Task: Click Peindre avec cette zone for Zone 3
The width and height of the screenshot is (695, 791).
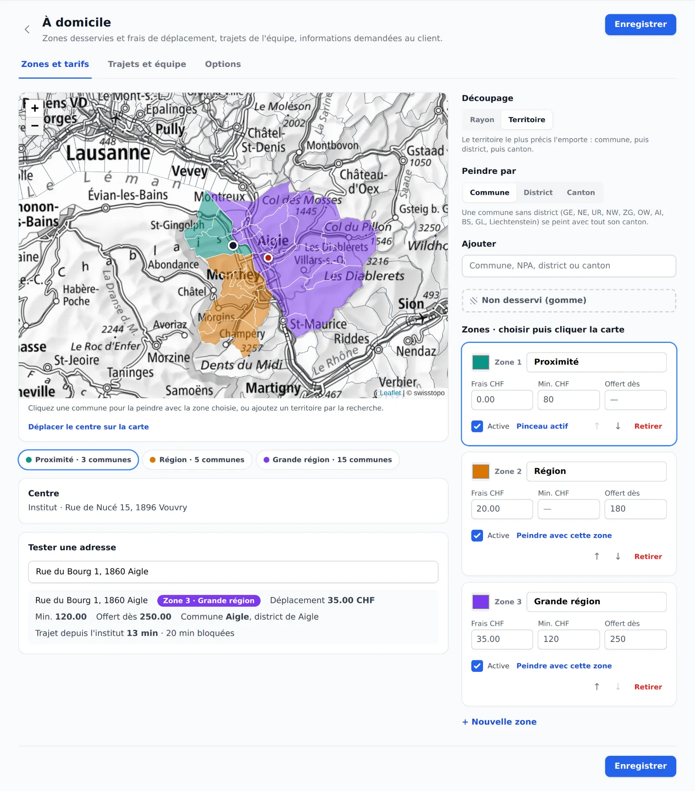Action: coord(564,666)
